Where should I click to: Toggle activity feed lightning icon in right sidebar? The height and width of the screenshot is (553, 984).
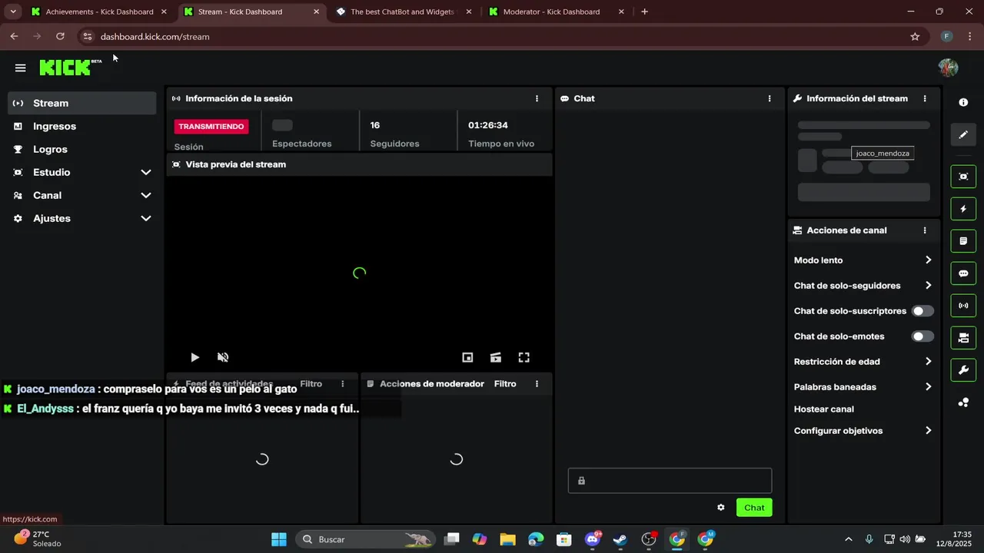(963, 209)
